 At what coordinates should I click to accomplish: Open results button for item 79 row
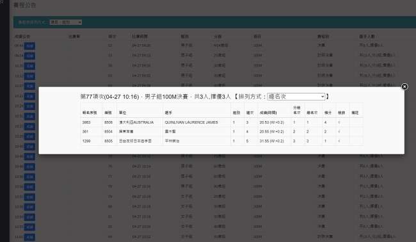tap(29, 197)
